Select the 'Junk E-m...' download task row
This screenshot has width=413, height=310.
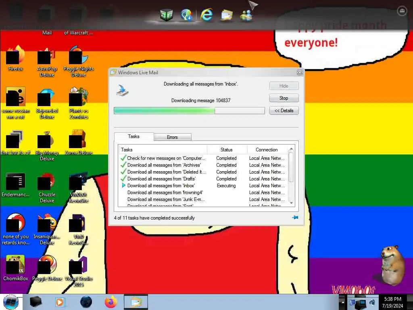(x=203, y=199)
